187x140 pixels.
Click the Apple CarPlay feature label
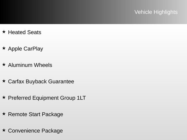[x=25, y=49]
